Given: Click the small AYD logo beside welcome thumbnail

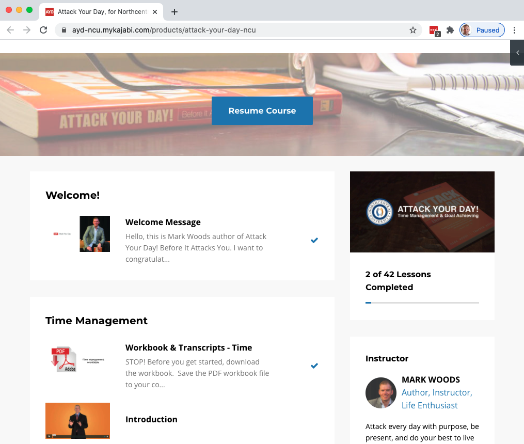Looking at the screenshot, I should click(x=62, y=234).
